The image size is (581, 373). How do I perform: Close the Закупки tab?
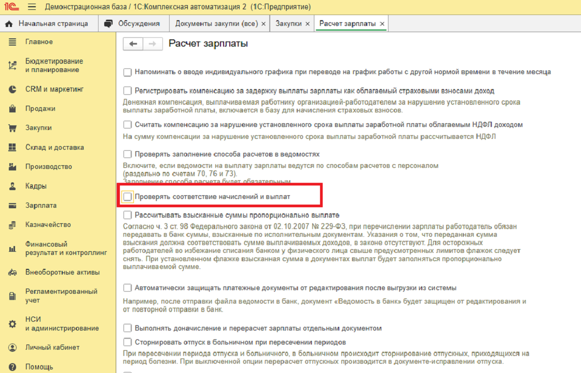(x=308, y=24)
